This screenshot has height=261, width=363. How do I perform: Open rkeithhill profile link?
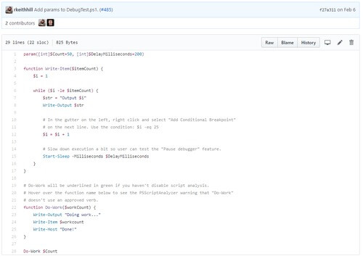23,9
